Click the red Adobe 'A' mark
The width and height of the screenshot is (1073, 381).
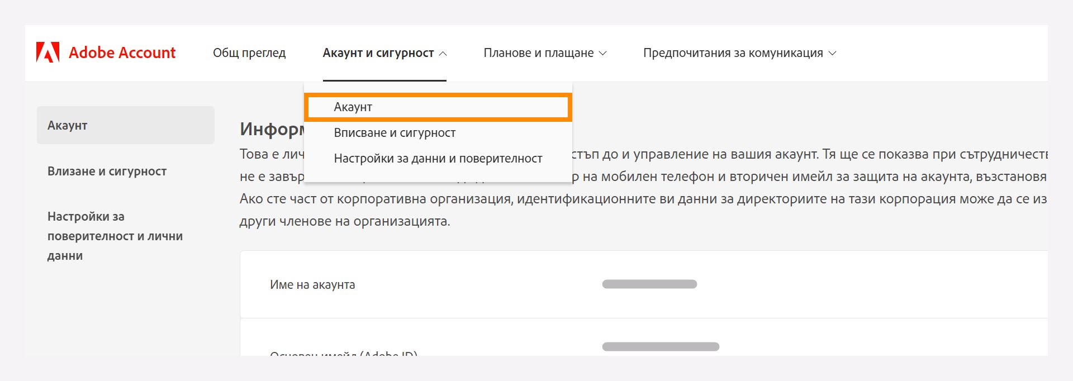48,53
